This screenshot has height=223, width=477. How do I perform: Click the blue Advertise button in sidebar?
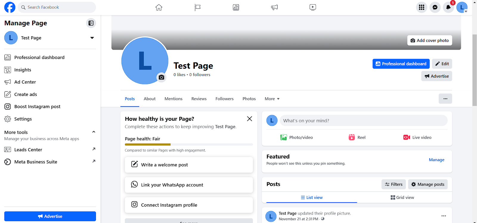pos(50,216)
